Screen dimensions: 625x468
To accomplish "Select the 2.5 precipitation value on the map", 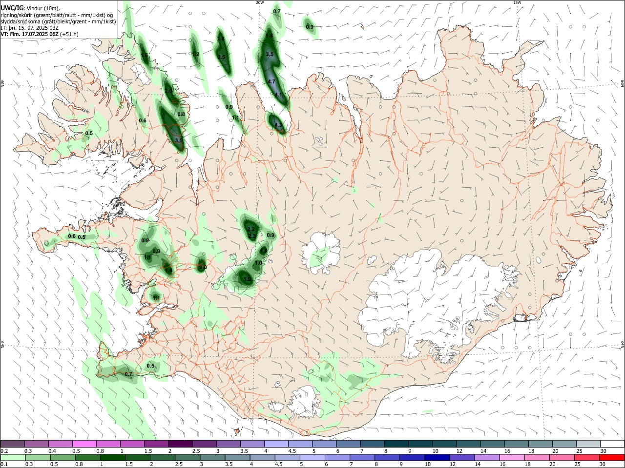I will (x=221, y=57).
